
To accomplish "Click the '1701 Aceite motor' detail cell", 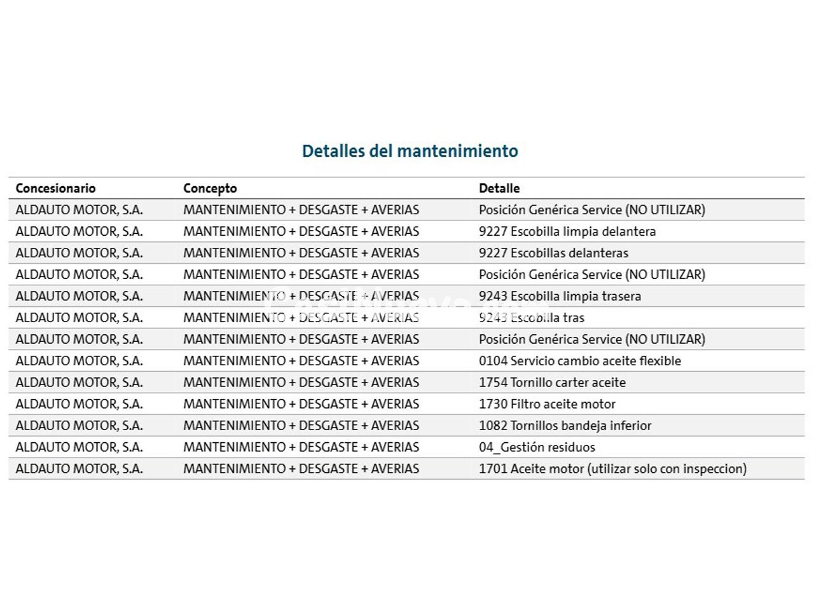I will click(612, 469).
